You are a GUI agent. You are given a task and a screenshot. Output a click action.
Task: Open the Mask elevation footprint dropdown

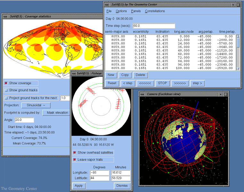[57, 113]
